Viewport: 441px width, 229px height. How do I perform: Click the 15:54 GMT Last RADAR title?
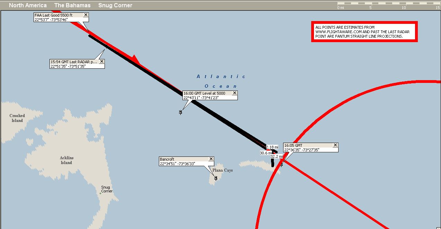coord(74,62)
